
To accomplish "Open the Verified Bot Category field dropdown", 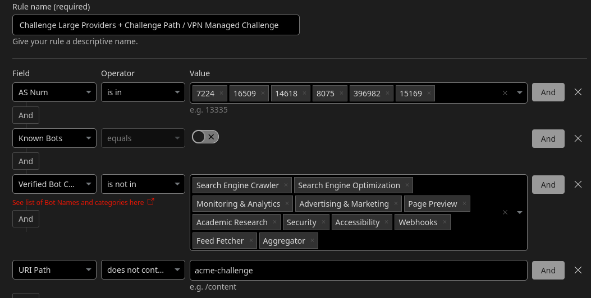I will (x=54, y=184).
